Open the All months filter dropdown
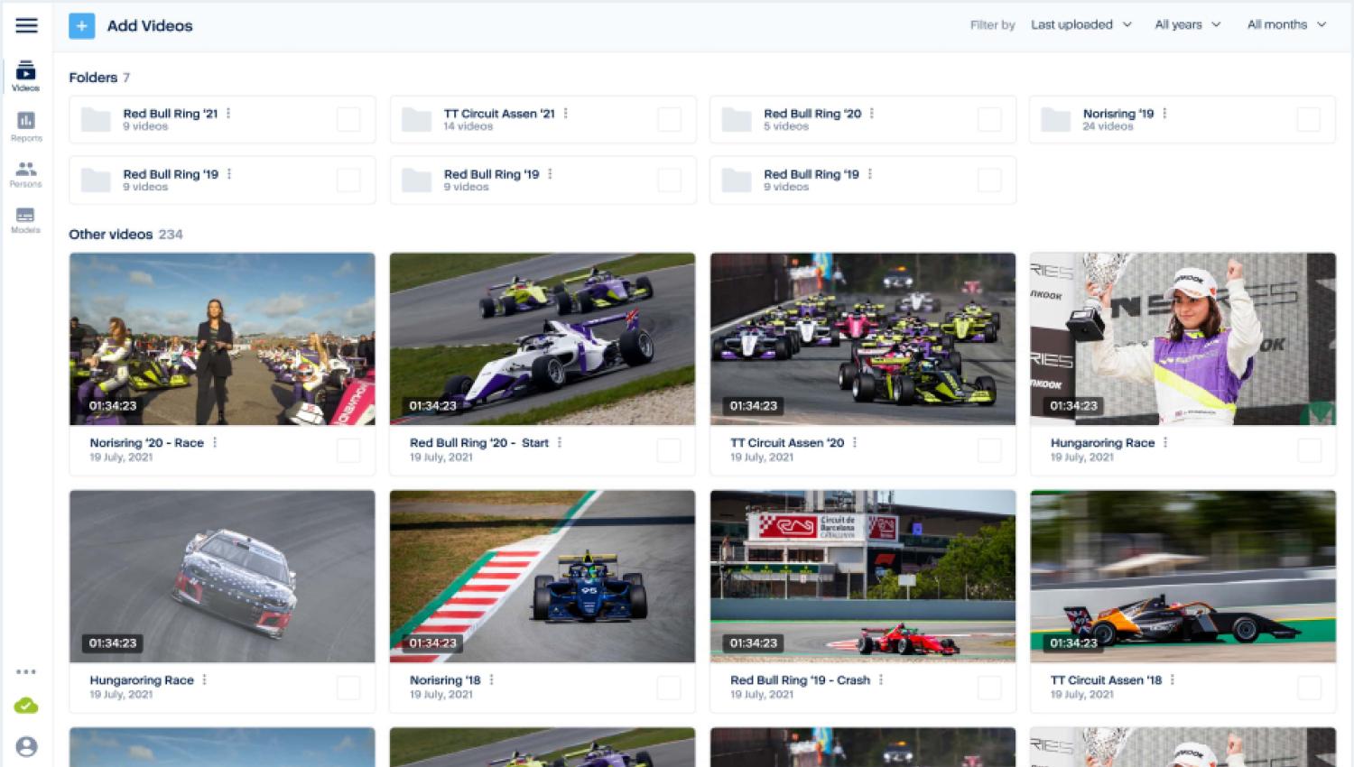 (1287, 25)
